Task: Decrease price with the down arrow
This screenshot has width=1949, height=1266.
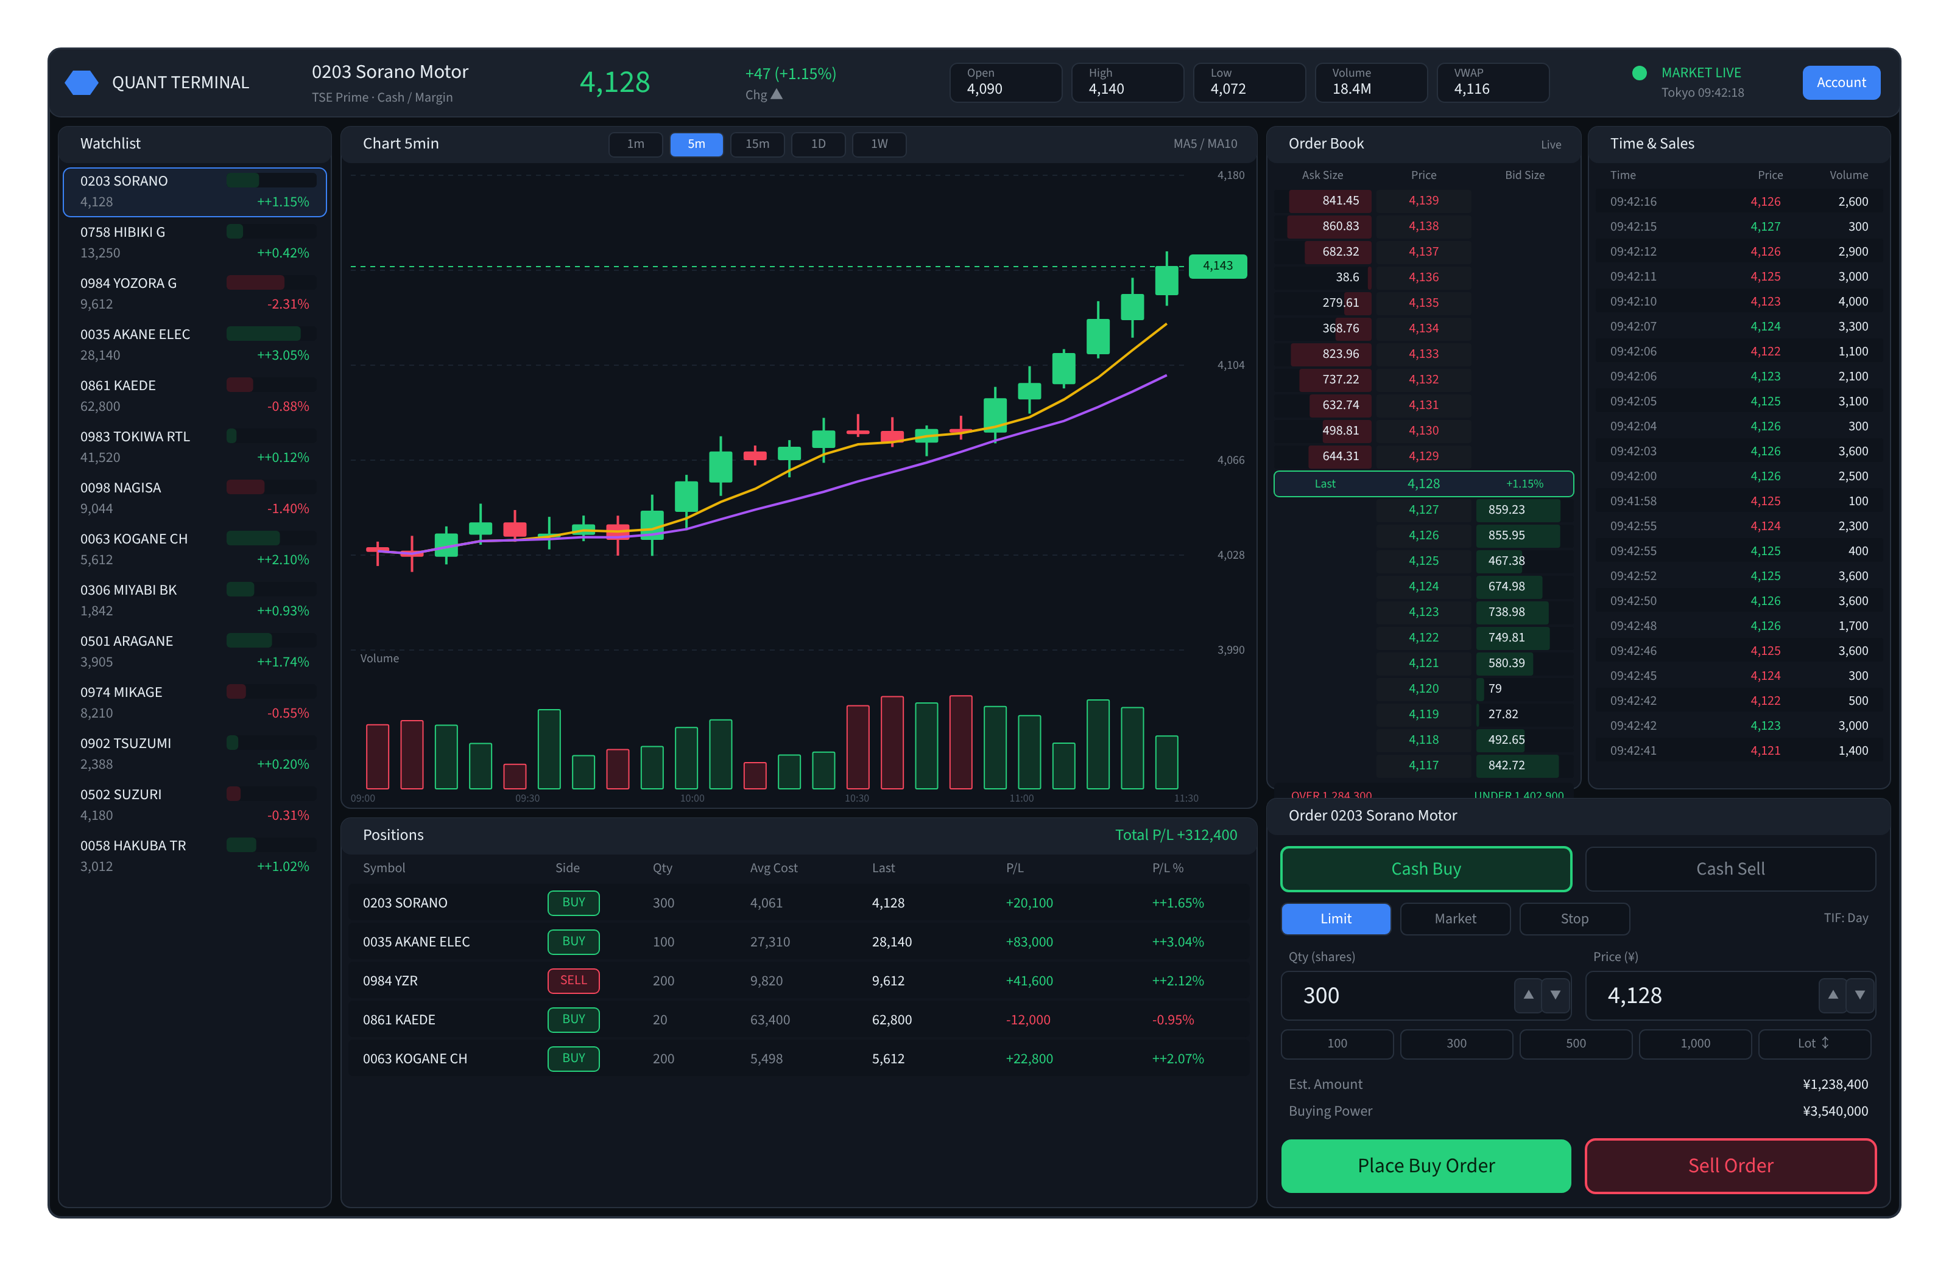Action: (1859, 995)
